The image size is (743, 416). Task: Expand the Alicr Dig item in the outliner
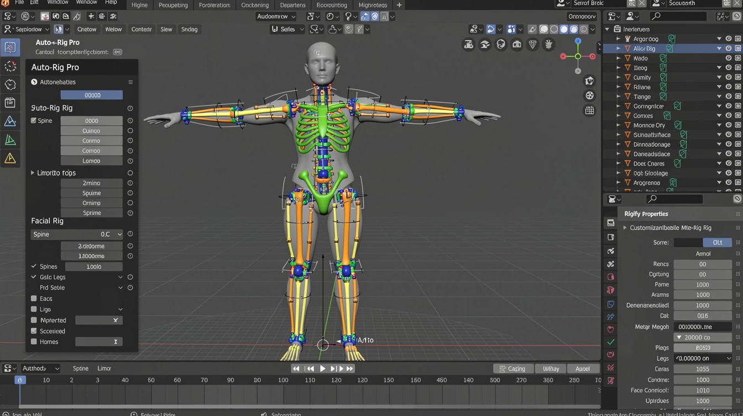[x=620, y=48]
